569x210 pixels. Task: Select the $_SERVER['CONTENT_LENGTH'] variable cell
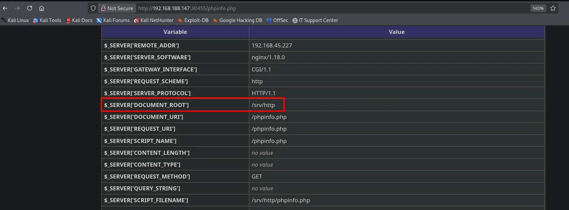click(175, 153)
